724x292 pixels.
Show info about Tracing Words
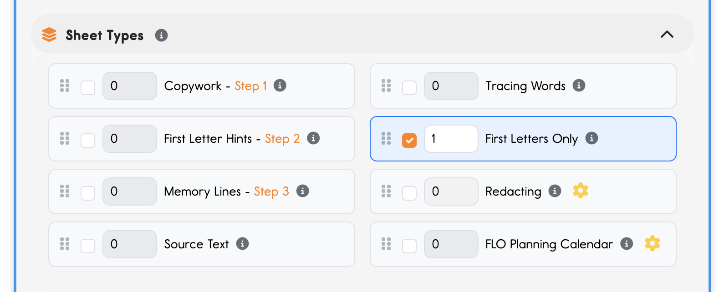point(579,86)
